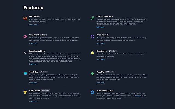Click the green Platform Shortcuts link icon
The height and width of the screenshot is (109, 175).
pos(92,18)
